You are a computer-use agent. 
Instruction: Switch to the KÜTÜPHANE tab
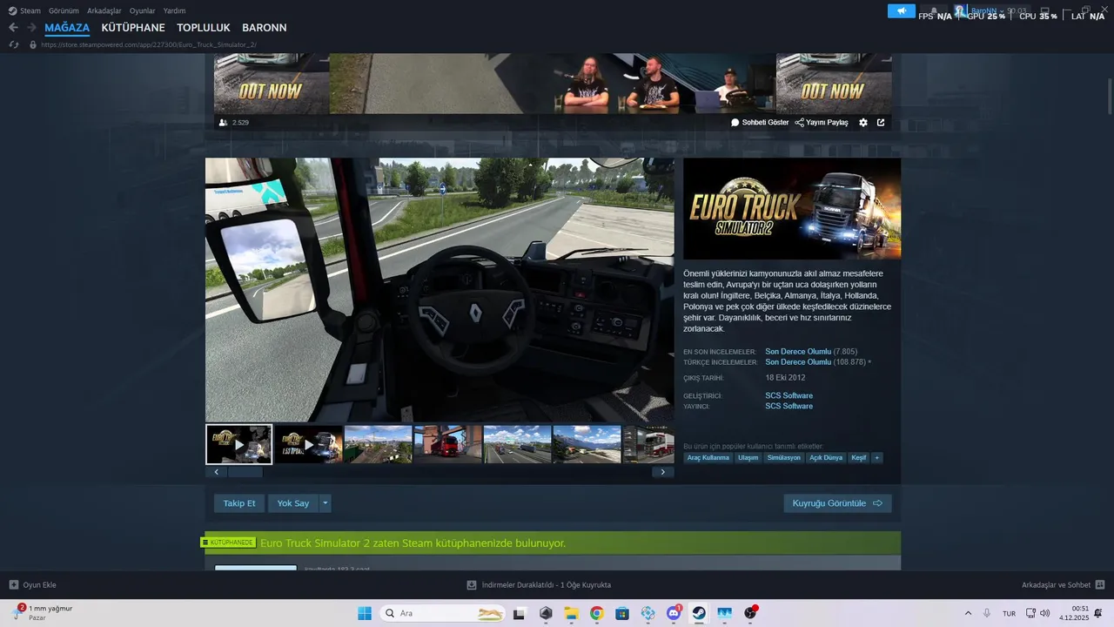pos(133,28)
